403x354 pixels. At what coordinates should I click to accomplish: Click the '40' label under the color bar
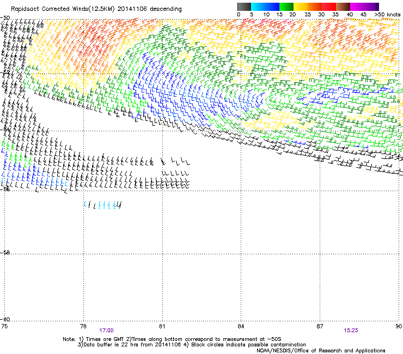[x=350, y=15]
